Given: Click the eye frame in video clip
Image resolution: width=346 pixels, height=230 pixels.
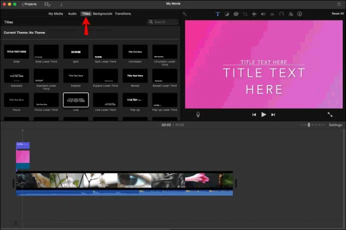Looking at the screenshot, I should tap(134, 180).
